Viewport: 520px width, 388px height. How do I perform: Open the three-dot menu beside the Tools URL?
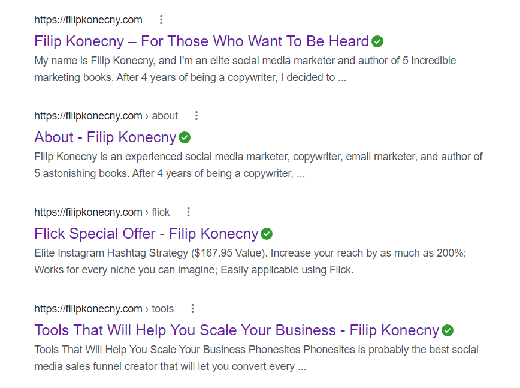pyautogui.click(x=192, y=308)
